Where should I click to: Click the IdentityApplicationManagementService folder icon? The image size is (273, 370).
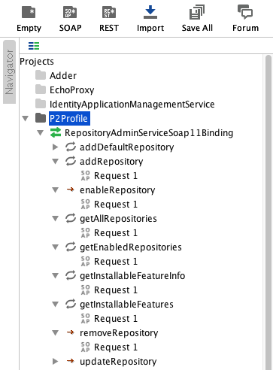coord(41,104)
